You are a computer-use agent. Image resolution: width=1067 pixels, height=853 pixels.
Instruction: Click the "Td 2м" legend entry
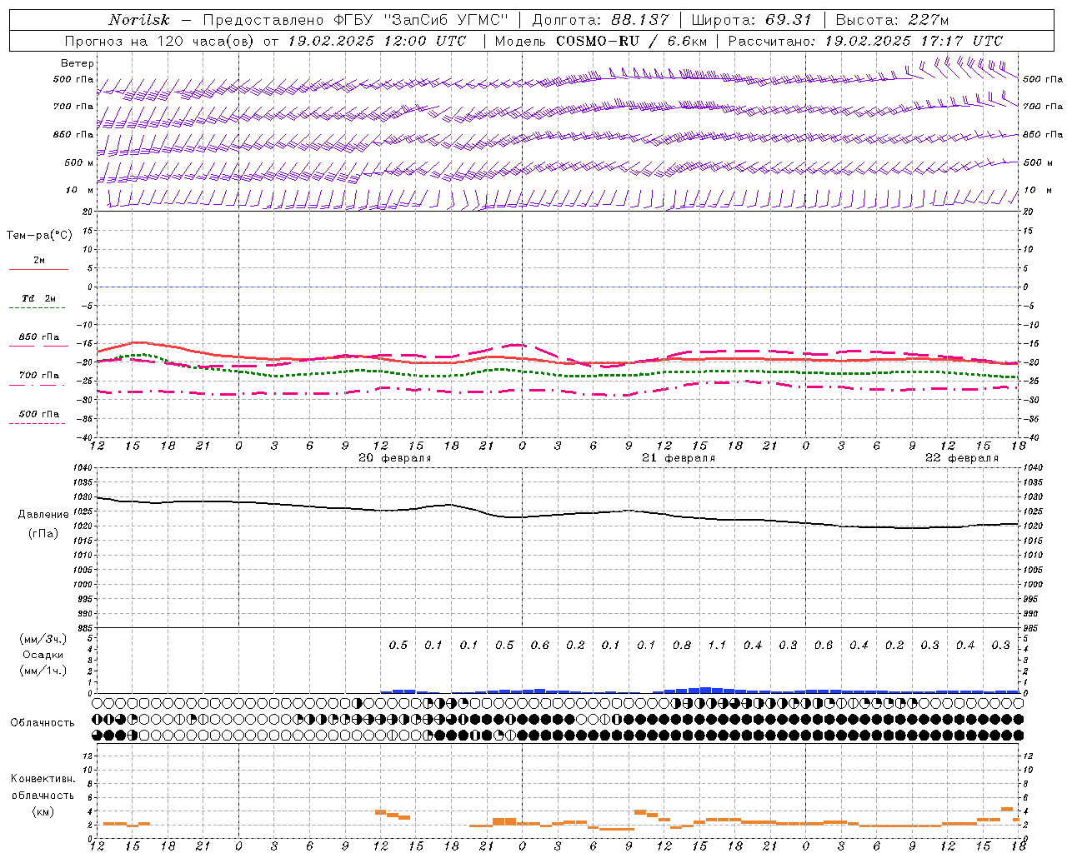pos(38,298)
